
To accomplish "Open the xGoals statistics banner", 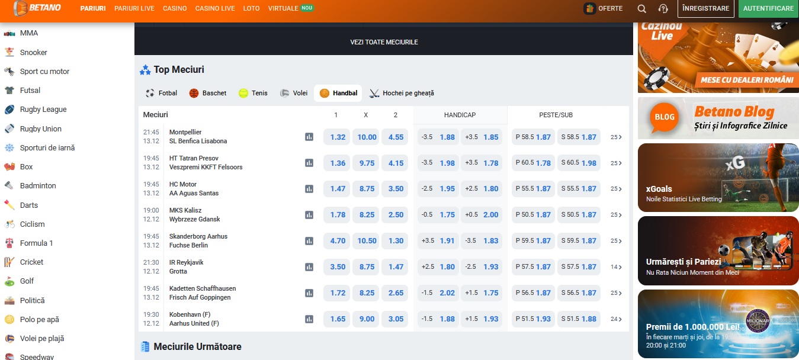I will [718, 178].
